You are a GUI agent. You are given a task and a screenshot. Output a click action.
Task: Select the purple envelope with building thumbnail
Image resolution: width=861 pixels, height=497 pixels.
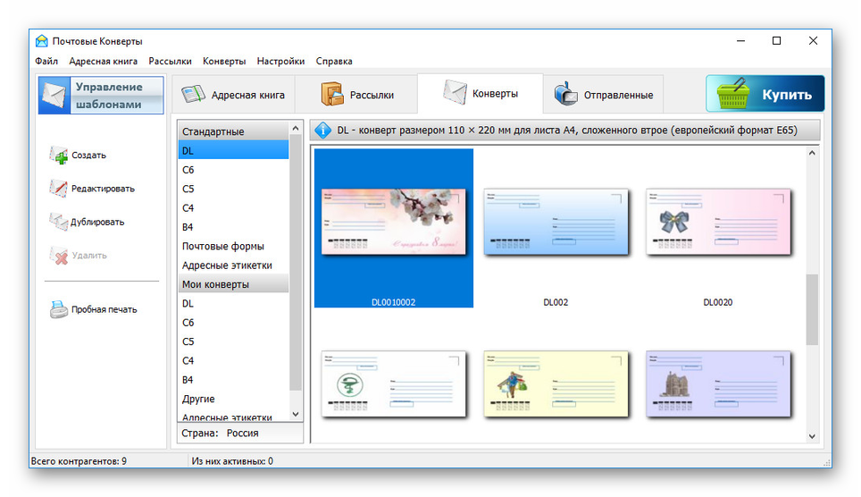(x=718, y=383)
